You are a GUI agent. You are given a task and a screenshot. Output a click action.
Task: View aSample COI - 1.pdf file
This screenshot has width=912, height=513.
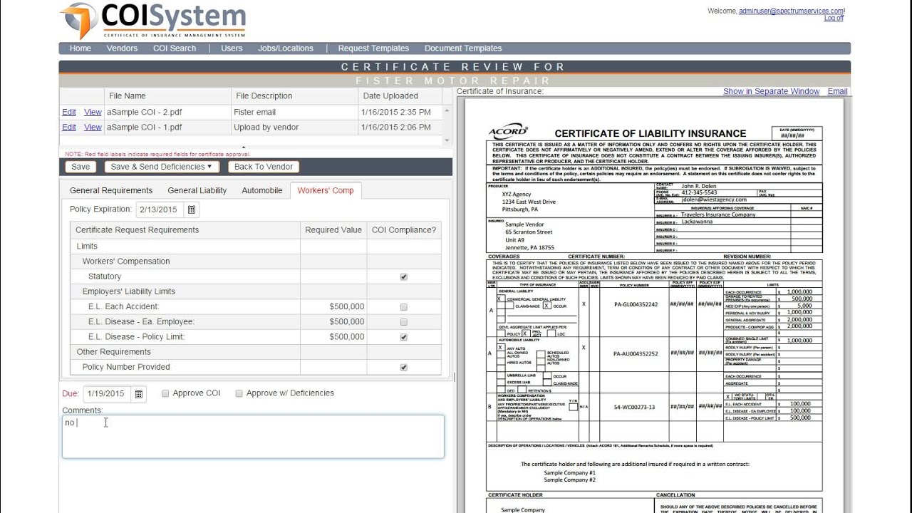pyautogui.click(x=93, y=128)
